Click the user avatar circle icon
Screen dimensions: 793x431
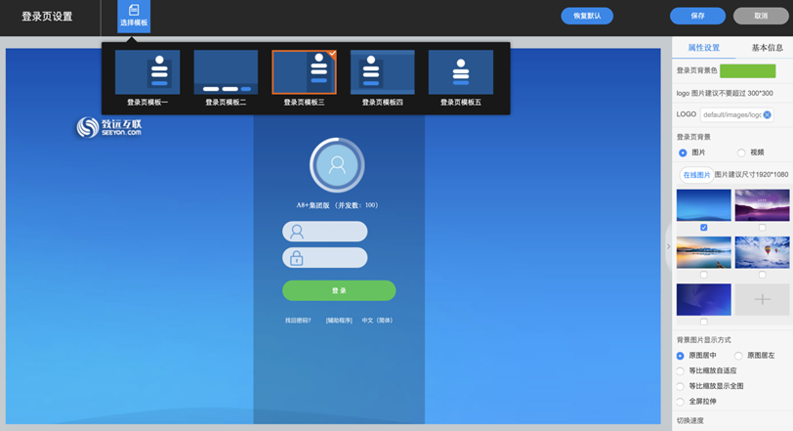click(x=337, y=165)
